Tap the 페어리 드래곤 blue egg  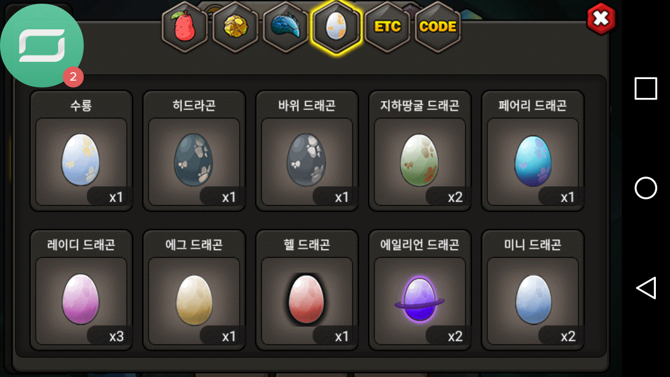coord(533,151)
